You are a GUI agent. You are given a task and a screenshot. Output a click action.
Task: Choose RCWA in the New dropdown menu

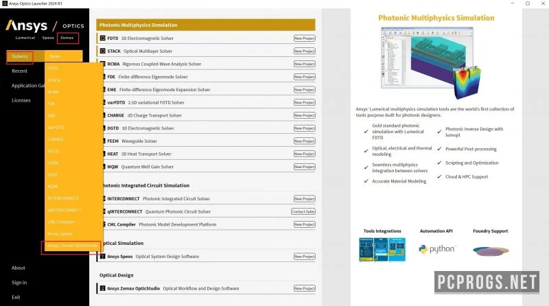54,92
